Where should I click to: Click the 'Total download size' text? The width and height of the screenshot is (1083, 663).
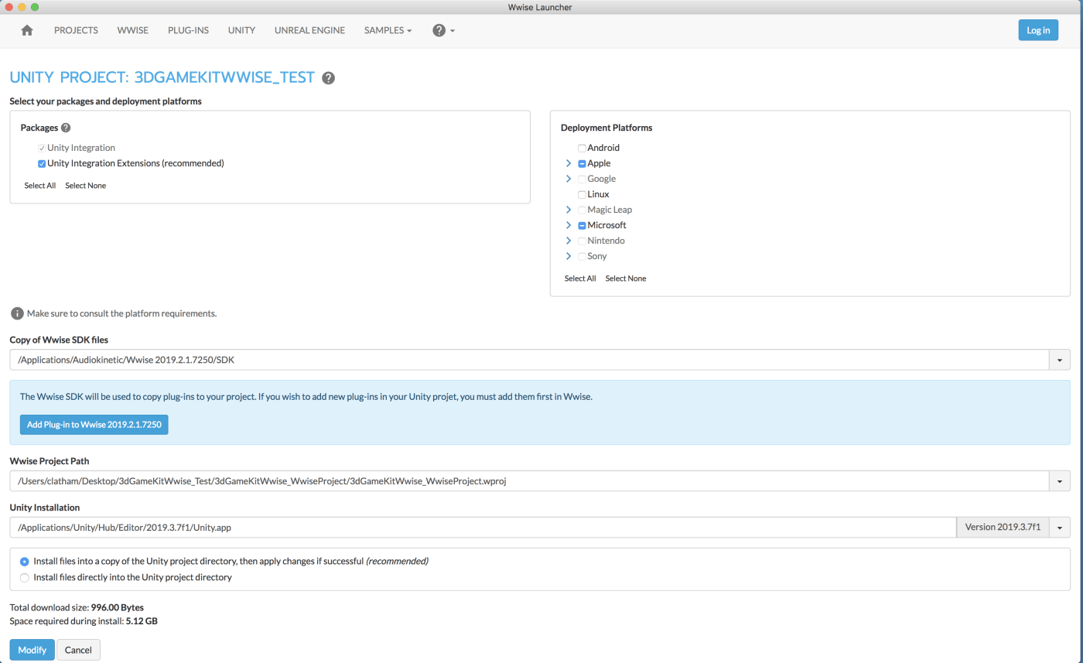pos(77,607)
